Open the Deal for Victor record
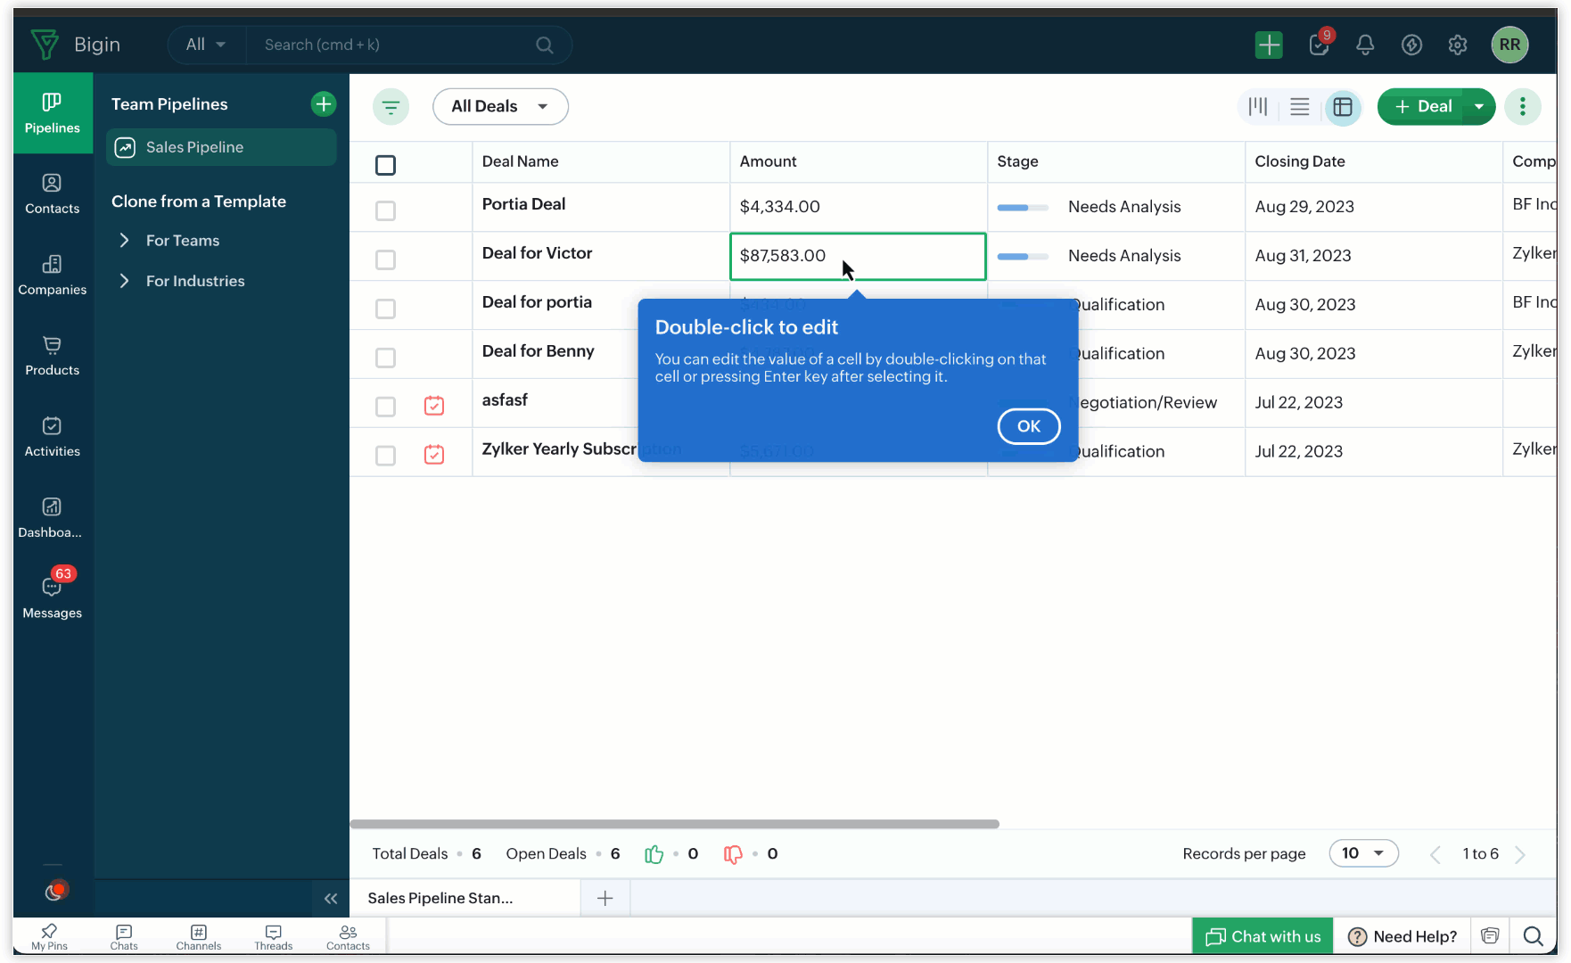Image resolution: width=1571 pixels, height=963 pixels. click(x=537, y=253)
